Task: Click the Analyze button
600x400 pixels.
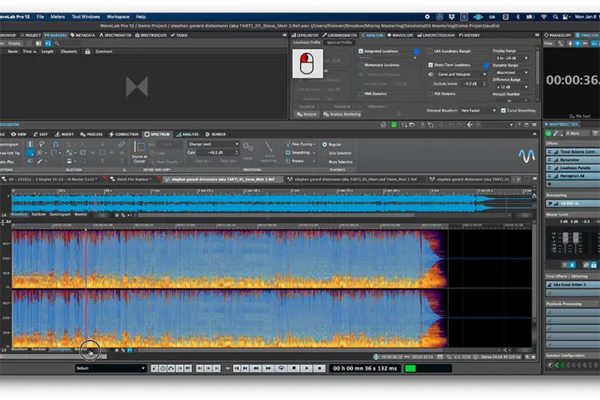Action: click(x=307, y=114)
